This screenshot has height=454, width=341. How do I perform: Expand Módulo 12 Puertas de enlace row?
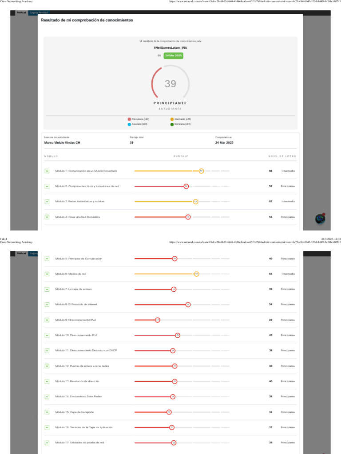[x=47, y=366]
